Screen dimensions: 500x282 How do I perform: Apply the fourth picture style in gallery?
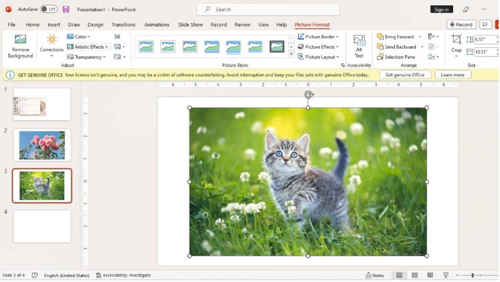(x=212, y=47)
